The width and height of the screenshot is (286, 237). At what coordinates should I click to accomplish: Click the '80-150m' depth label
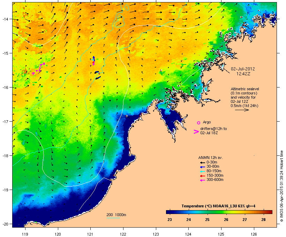coord(214,171)
